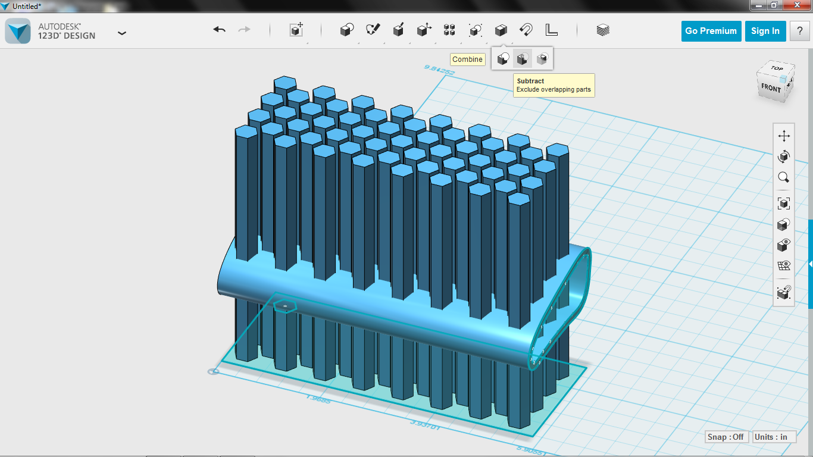Click the TOP face of the view cube

[x=777, y=68]
